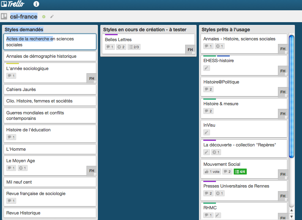Viewport: 302px width, 220px height.
Task: Click the scrollbar down arrow in right list
Action: pyautogui.click(x=292, y=217)
